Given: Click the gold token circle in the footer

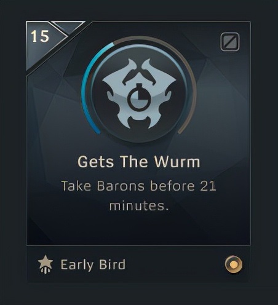Looking at the screenshot, I should pos(233,264).
